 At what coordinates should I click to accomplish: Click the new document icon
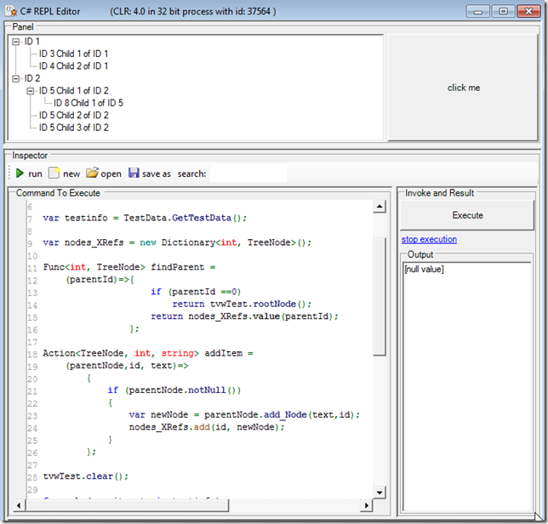point(54,173)
